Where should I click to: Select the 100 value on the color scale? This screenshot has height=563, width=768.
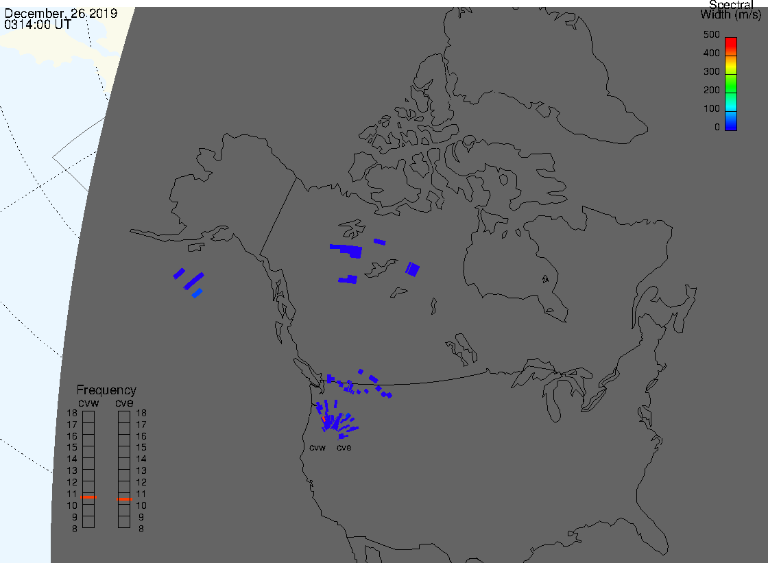coord(711,108)
